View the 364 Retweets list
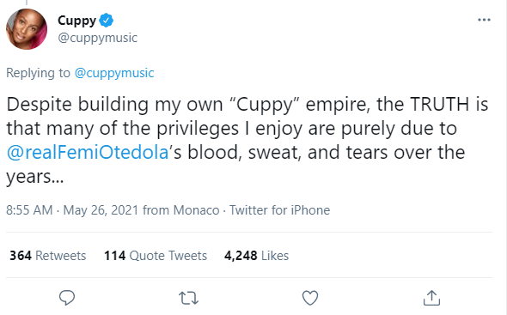This screenshot has height=315, width=507. [48, 256]
